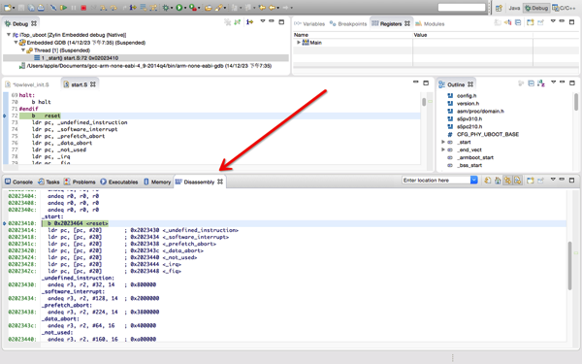Image resolution: width=582 pixels, height=364 pixels.
Task: Open the Breakpoints tab
Action: (348, 23)
